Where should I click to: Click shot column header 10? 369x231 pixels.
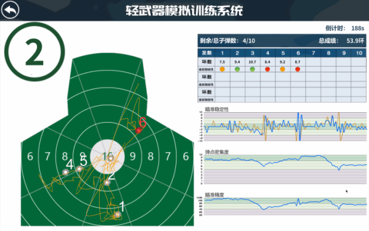[x=359, y=53]
